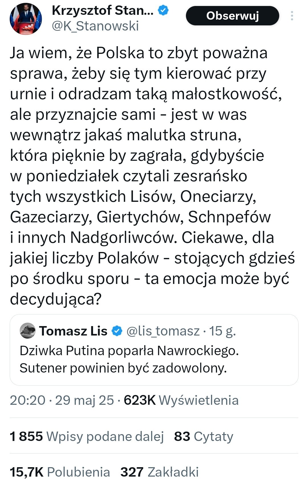Viewport: 308px width, 486px height.
Task: Show the 15,7K Polubienia list
Action: click(60, 472)
